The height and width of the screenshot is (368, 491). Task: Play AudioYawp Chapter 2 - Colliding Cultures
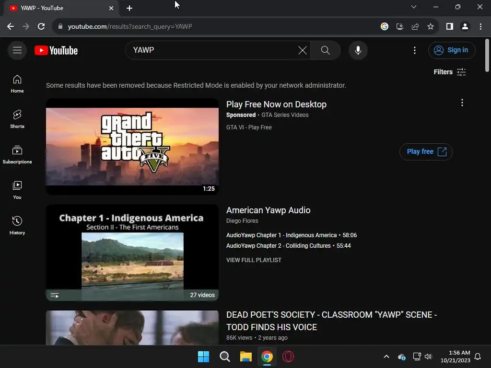(288, 246)
